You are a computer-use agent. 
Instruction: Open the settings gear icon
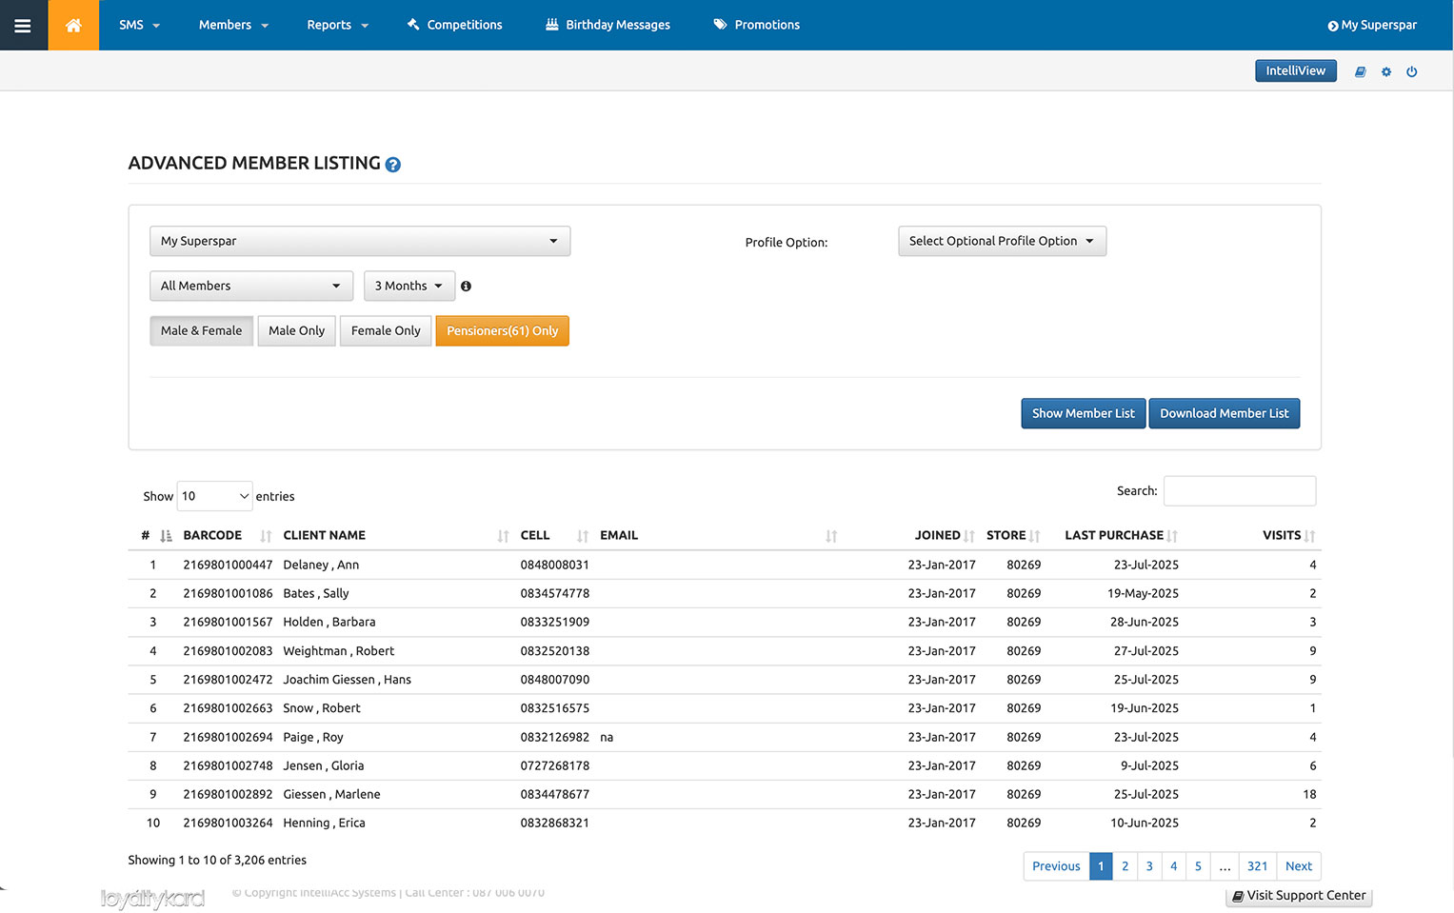1385,71
